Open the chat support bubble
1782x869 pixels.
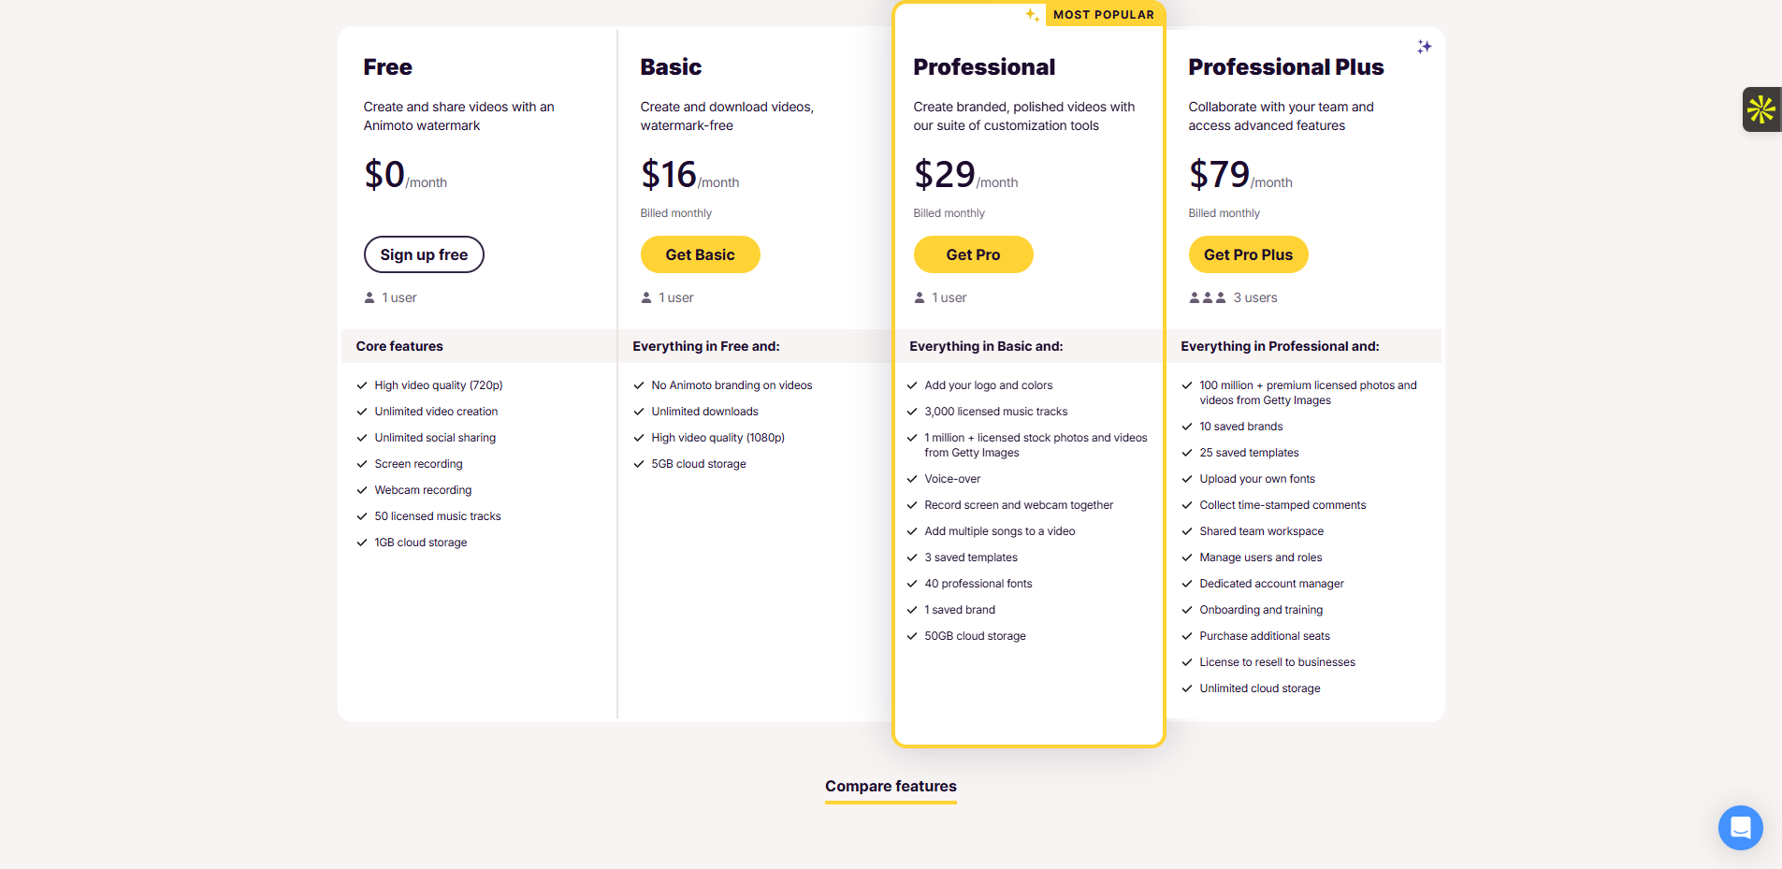[x=1740, y=828]
